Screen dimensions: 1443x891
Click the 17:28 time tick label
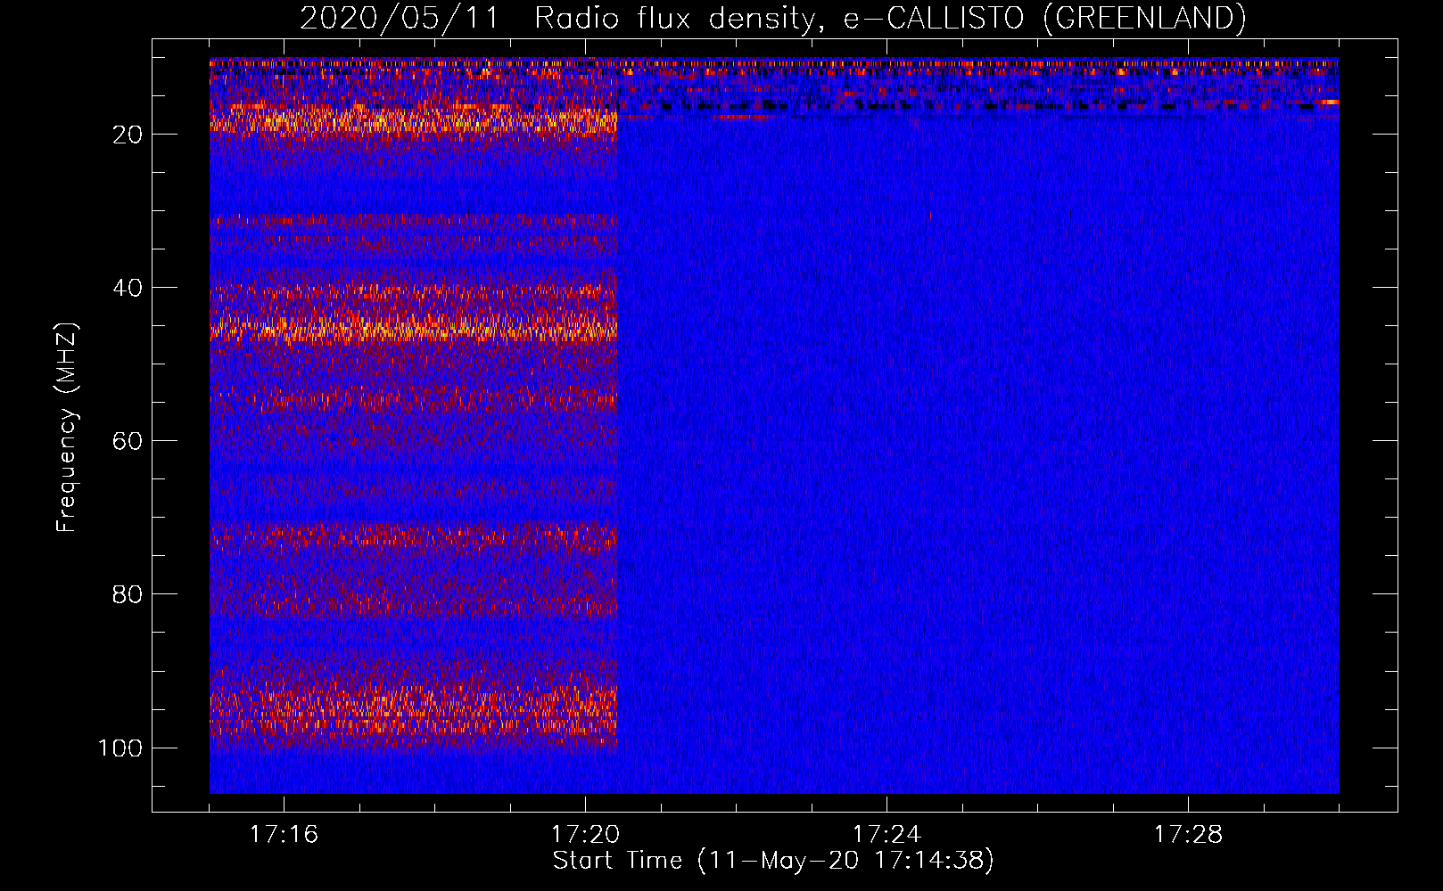(1188, 835)
